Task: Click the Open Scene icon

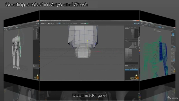Action: pyautogui.click(x=50, y=23)
